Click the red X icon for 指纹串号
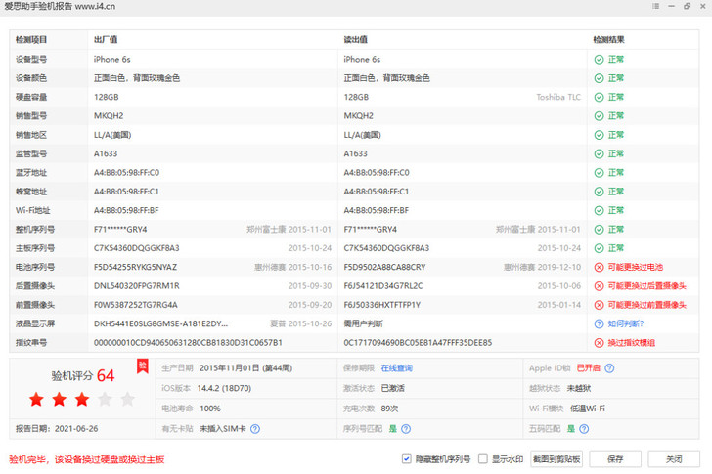Viewport: 712px width, 474px height. [599, 343]
